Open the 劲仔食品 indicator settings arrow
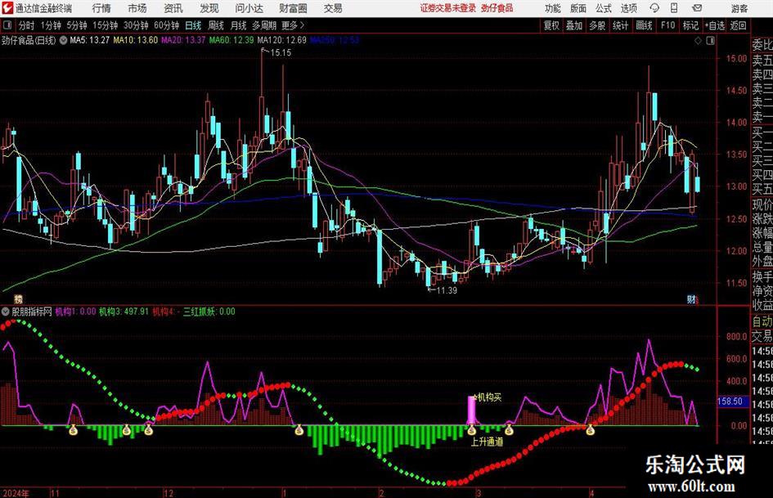This screenshot has height=498, width=773. [x=63, y=40]
